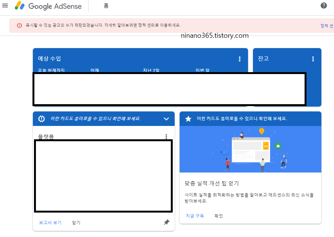Click the 맞춤 실적 개선 팁 얻기 heading

[x=212, y=183]
